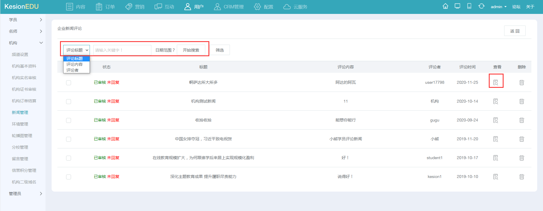Expand 名师 sidebar section
This screenshot has height=211, width=543.
26,31
